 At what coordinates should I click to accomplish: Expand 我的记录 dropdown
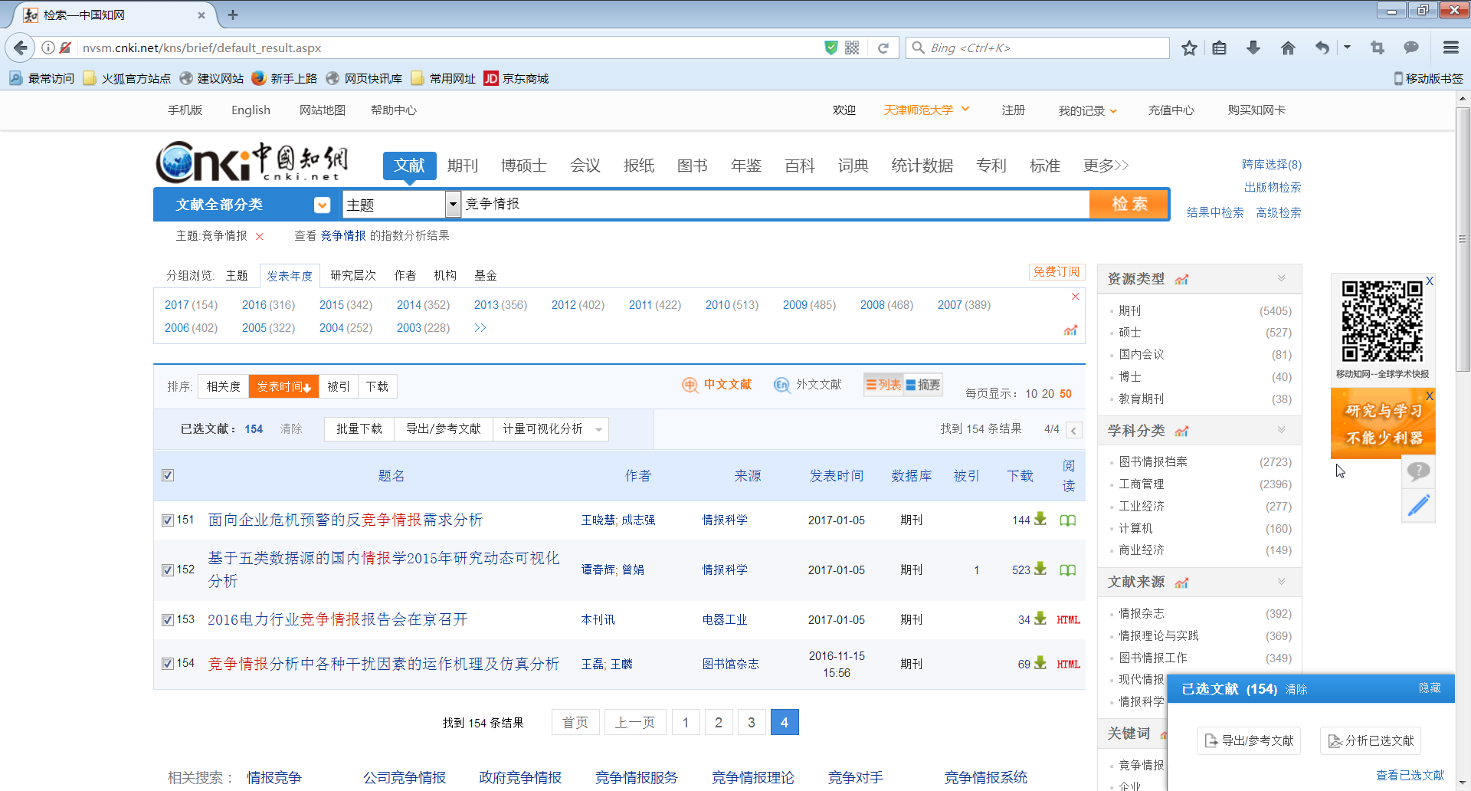tap(1113, 111)
